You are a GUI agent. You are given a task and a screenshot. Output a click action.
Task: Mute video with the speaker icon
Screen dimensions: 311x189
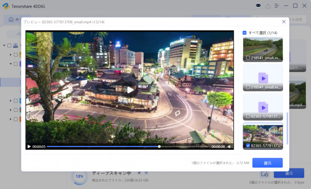pyautogui.click(x=229, y=147)
